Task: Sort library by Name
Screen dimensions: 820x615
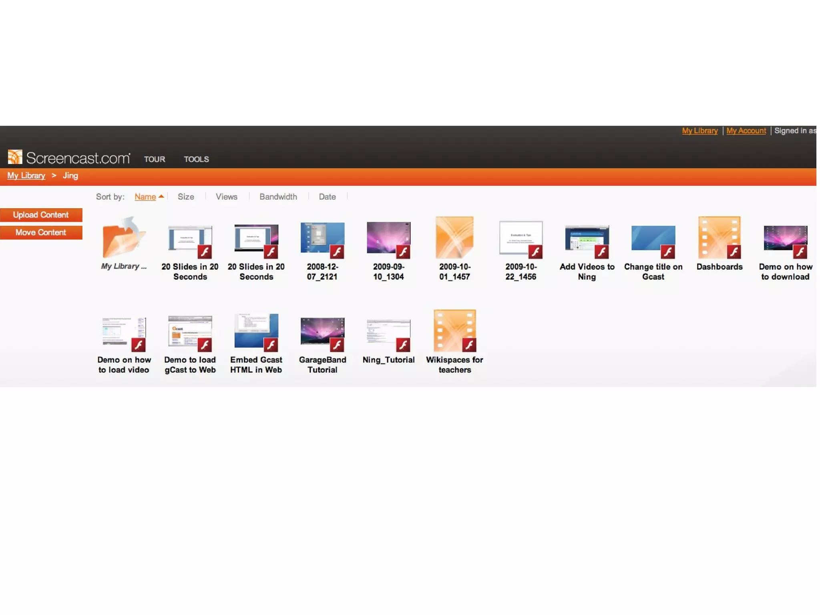Action: 145,197
